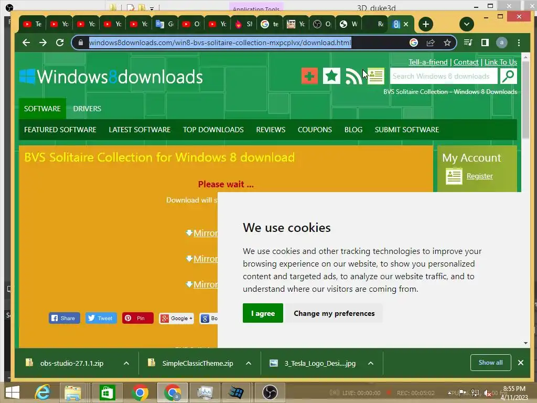Open the Contact link
Screen dimensions: 537x403
point(466,62)
